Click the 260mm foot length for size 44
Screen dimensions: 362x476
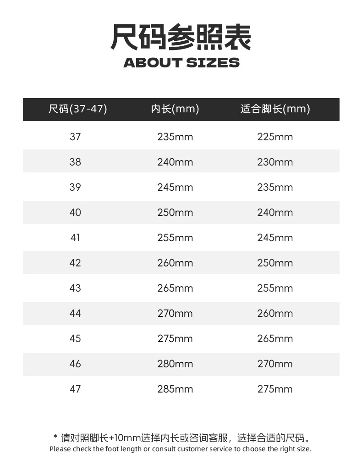click(x=275, y=313)
